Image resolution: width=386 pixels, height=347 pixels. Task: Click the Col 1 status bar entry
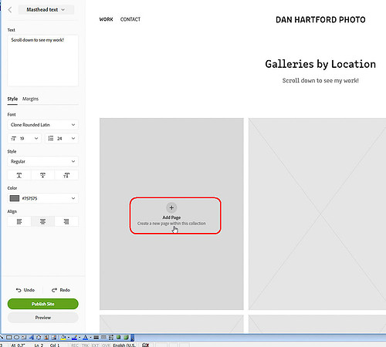coord(55,345)
